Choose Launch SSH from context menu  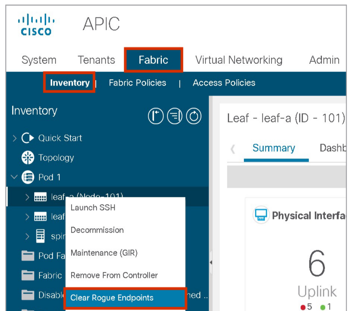pyautogui.click(x=93, y=208)
